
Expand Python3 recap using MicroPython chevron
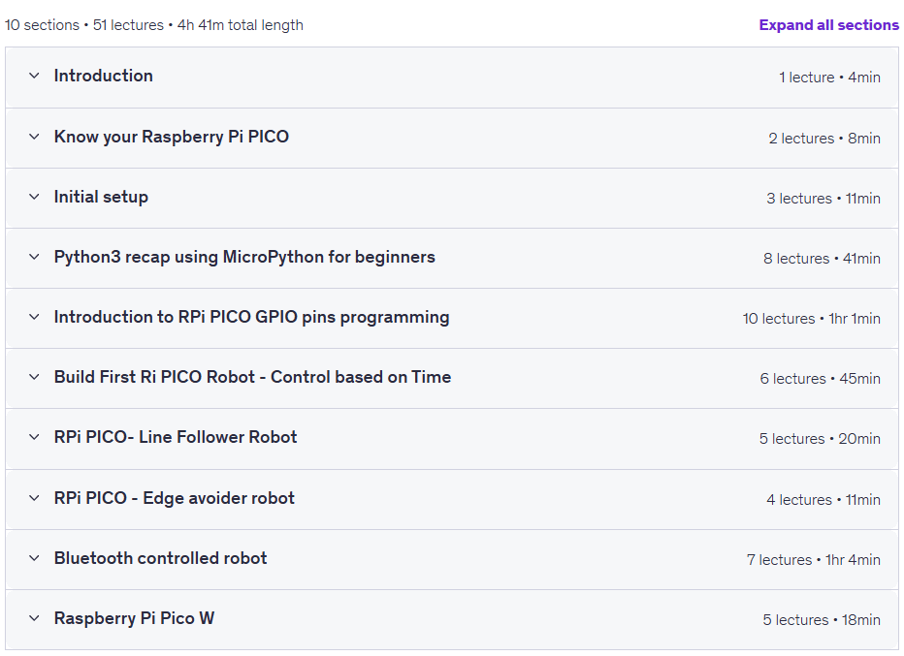tap(34, 257)
